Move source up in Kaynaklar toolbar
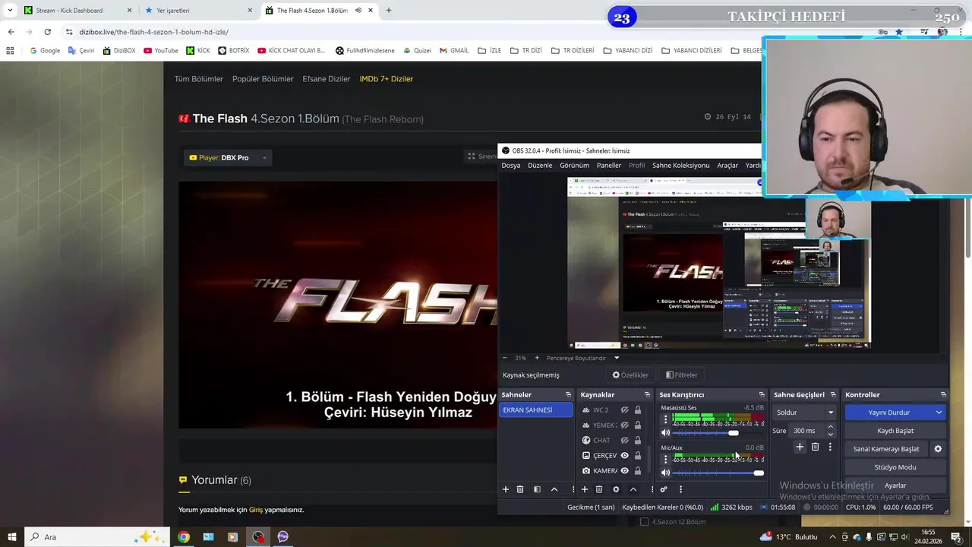The image size is (972, 547). [633, 489]
